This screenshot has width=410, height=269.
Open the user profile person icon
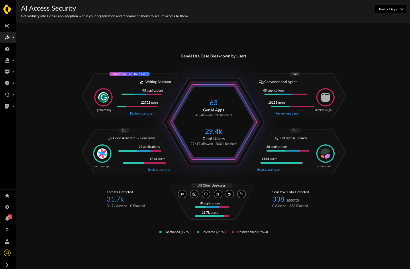coord(7,241)
